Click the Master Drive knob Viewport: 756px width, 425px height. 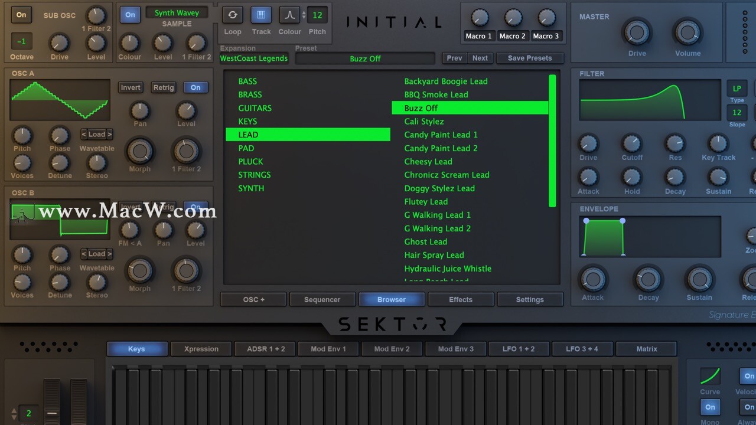tap(637, 33)
